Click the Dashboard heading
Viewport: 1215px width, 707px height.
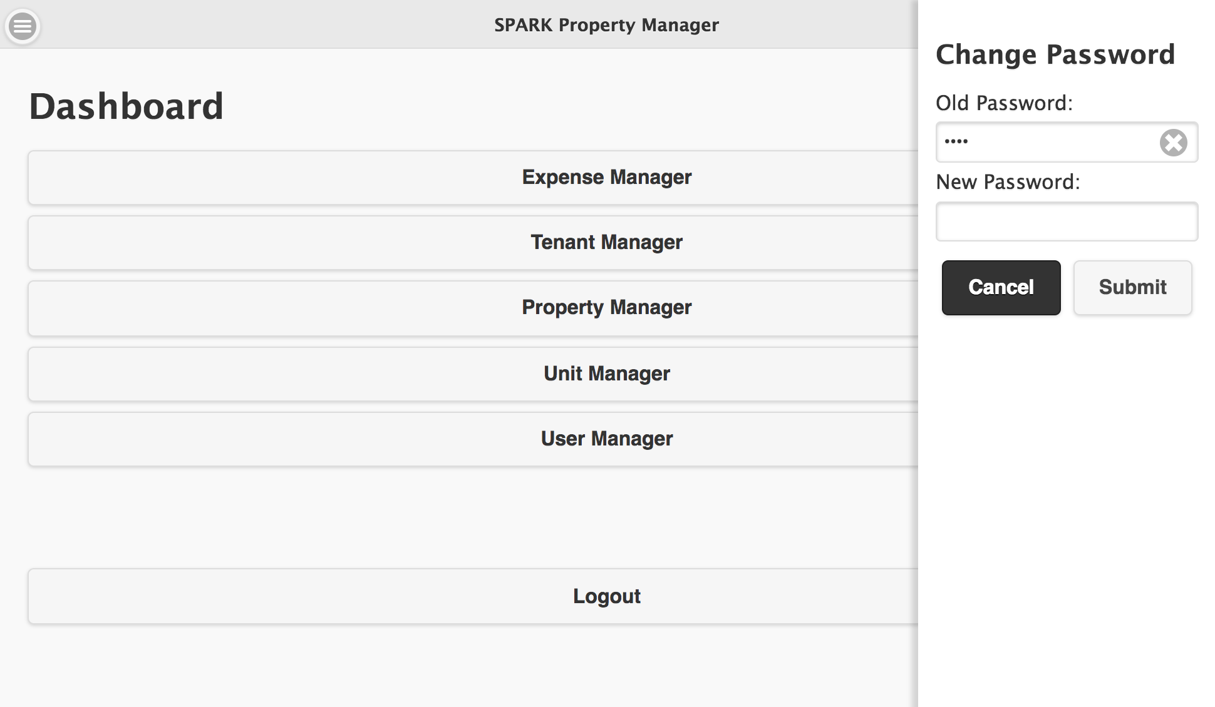click(127, 106)
